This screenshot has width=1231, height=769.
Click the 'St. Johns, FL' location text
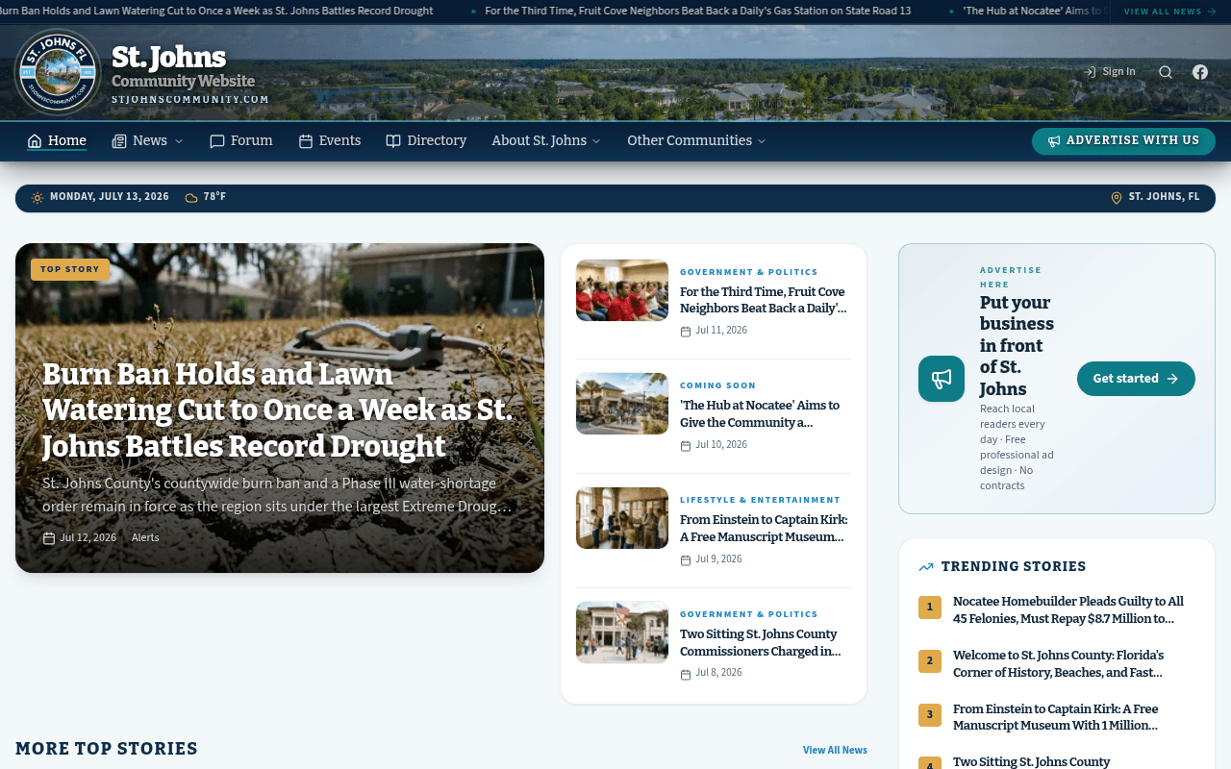pyautogui.click(x=1165, y=197)
